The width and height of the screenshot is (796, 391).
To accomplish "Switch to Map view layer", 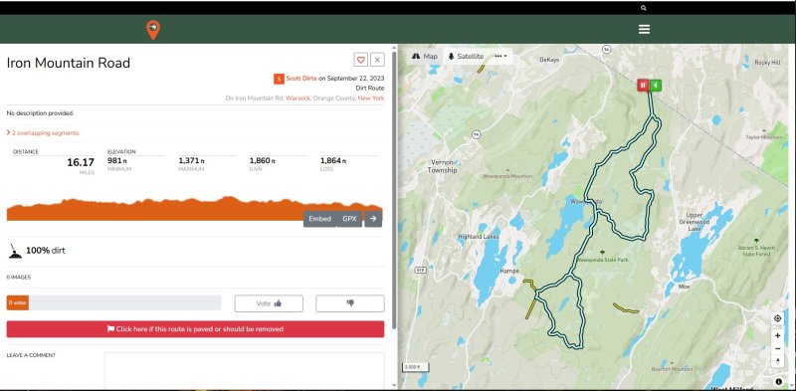I will (425, 57).
